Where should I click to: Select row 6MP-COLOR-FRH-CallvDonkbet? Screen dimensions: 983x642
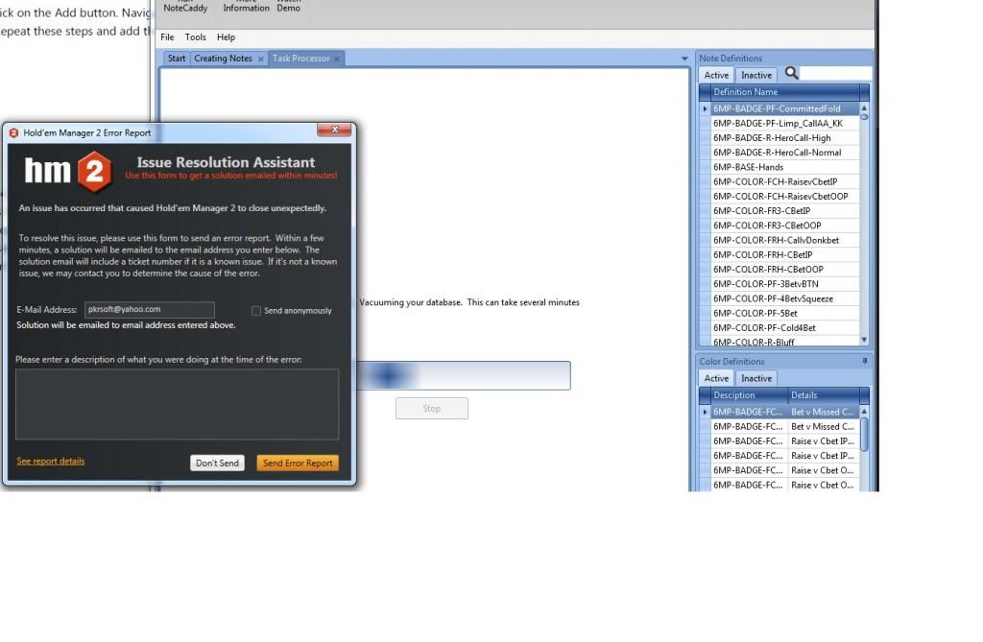coord(785,240)
